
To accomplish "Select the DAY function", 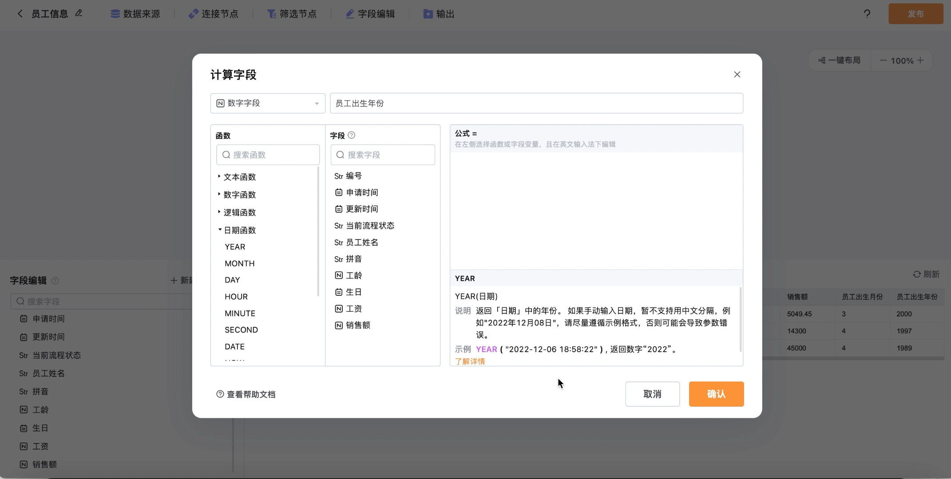I will 232,280.
